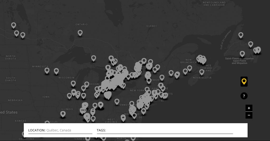
Task: Select the pin below-right of the Wisconsin label
Action: click(x=73, y=83)
